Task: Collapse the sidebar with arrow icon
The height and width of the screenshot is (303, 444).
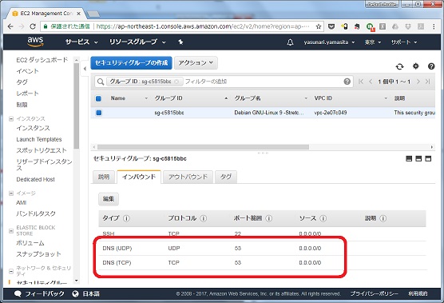Action: 85,68
